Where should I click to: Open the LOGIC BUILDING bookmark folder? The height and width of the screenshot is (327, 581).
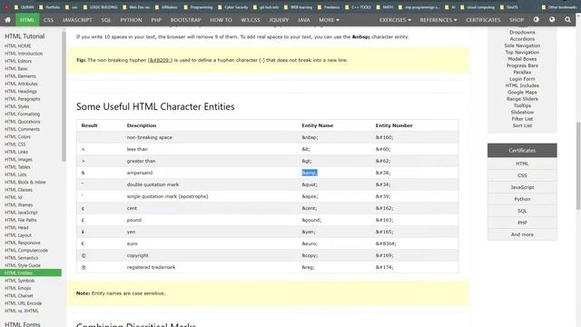point(101,7)
